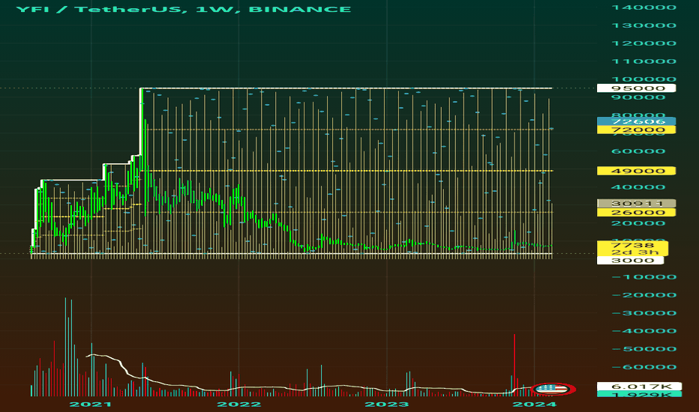This screenshot has height=412, width=699.
Task: Click the 20000 price axis tick
Action: pos(644,223)
